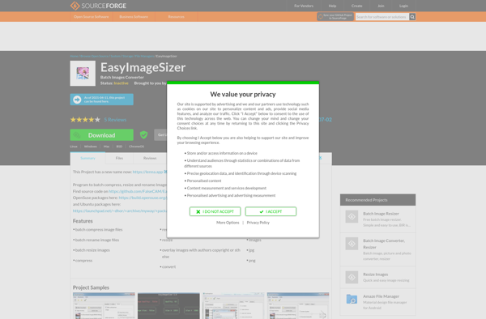Open Open Source Software menu
The height and width of the screenshot is (319, 486).
tap(91, 17)
